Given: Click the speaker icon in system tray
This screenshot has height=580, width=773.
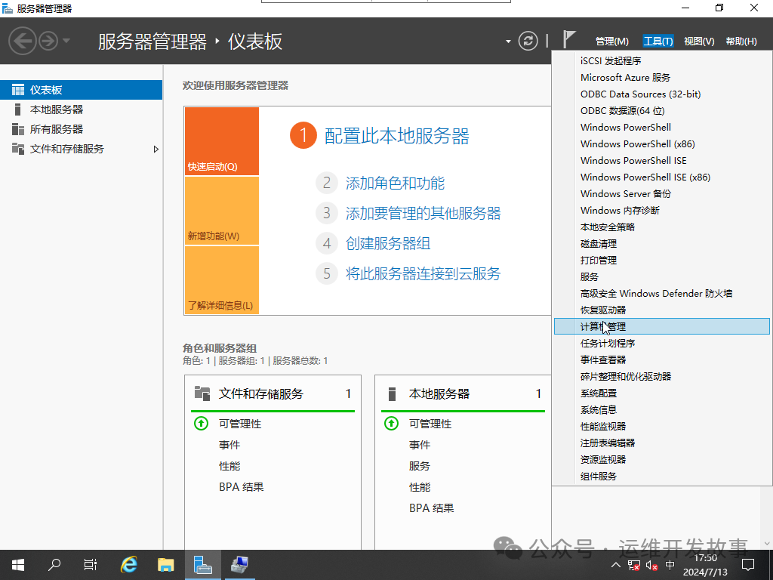Looking at the screenshot, I should coord(652,565).
